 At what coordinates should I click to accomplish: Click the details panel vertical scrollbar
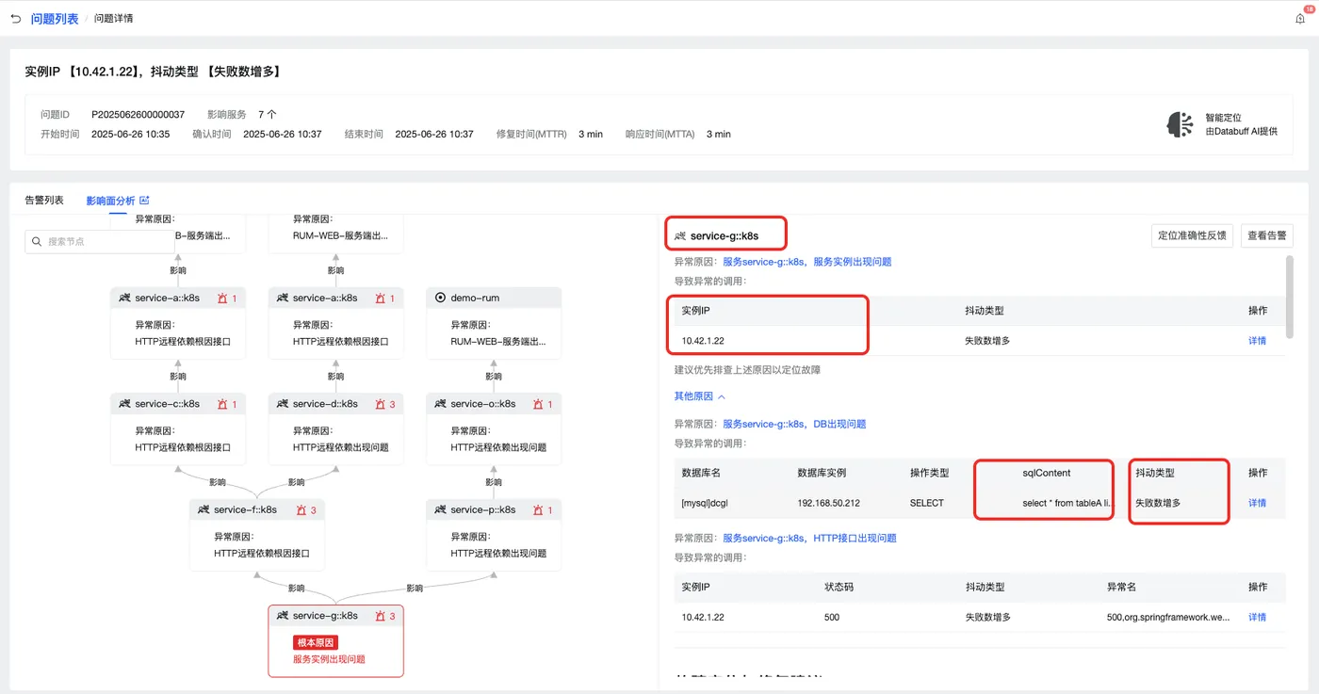tap(1289, 296)
